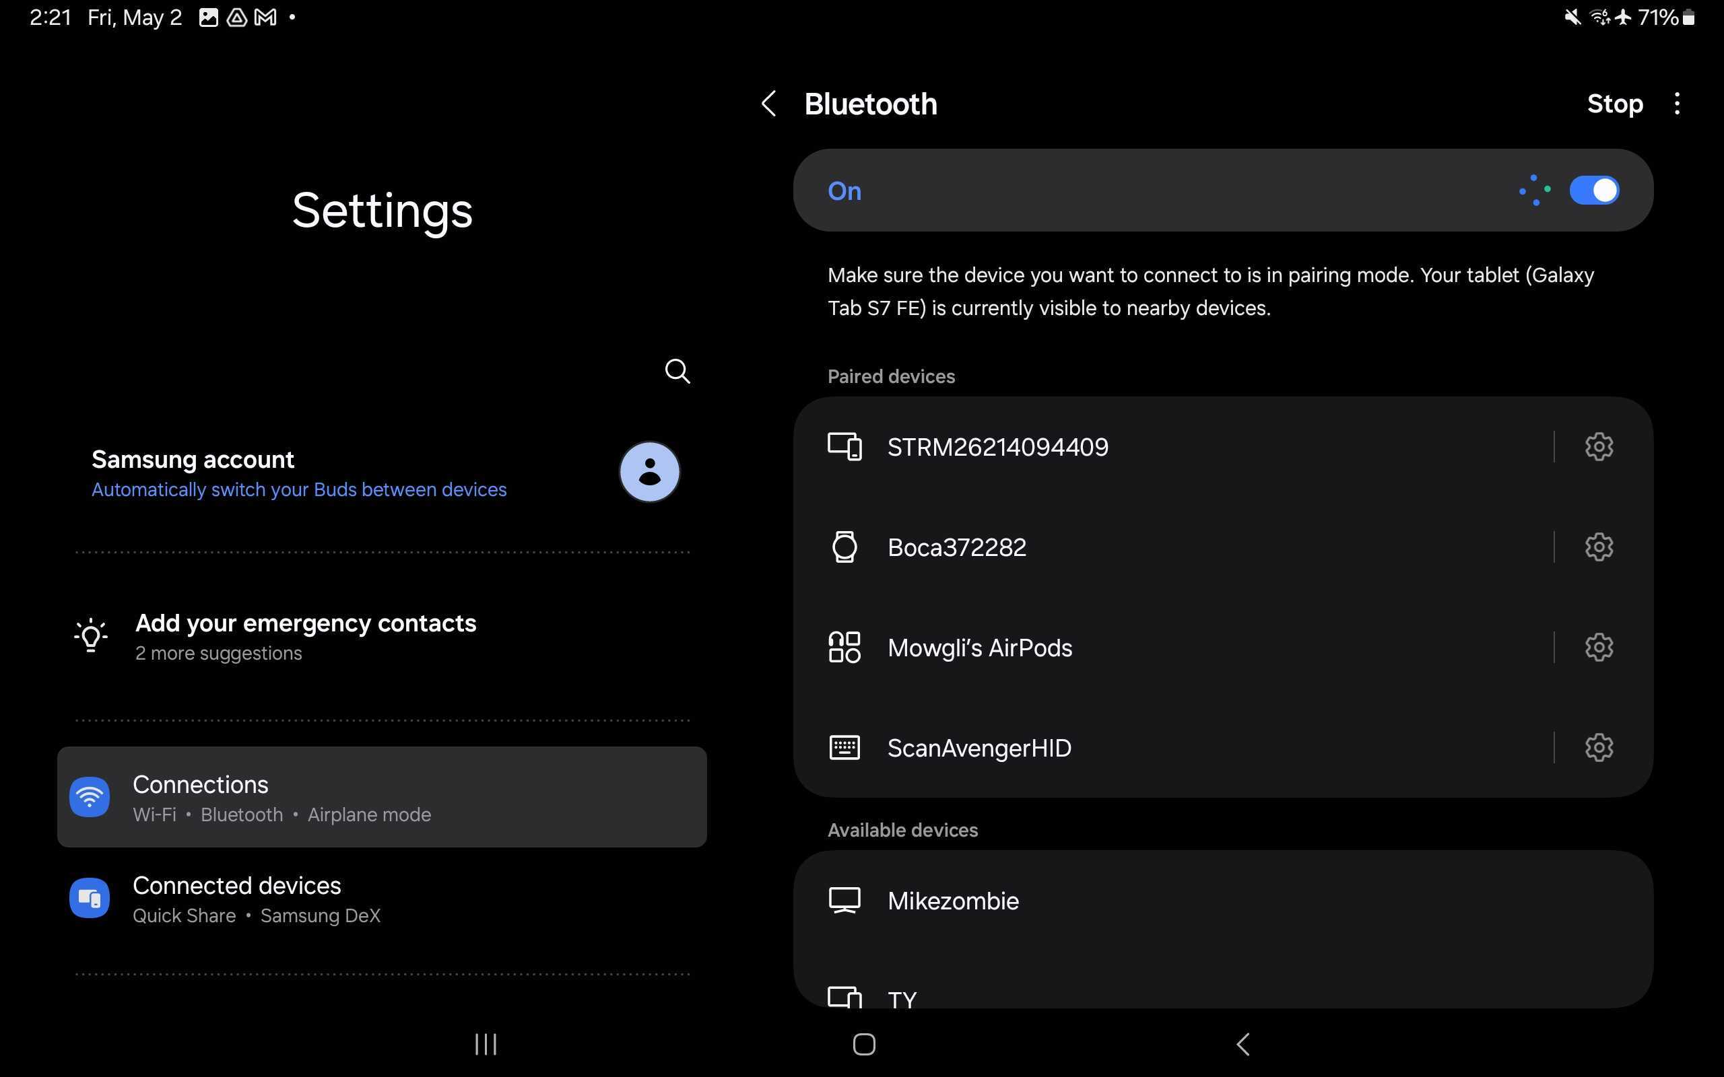Tap the Drive notification icon in status bar
This screenshot has height=1077, width=1724.
236,17
